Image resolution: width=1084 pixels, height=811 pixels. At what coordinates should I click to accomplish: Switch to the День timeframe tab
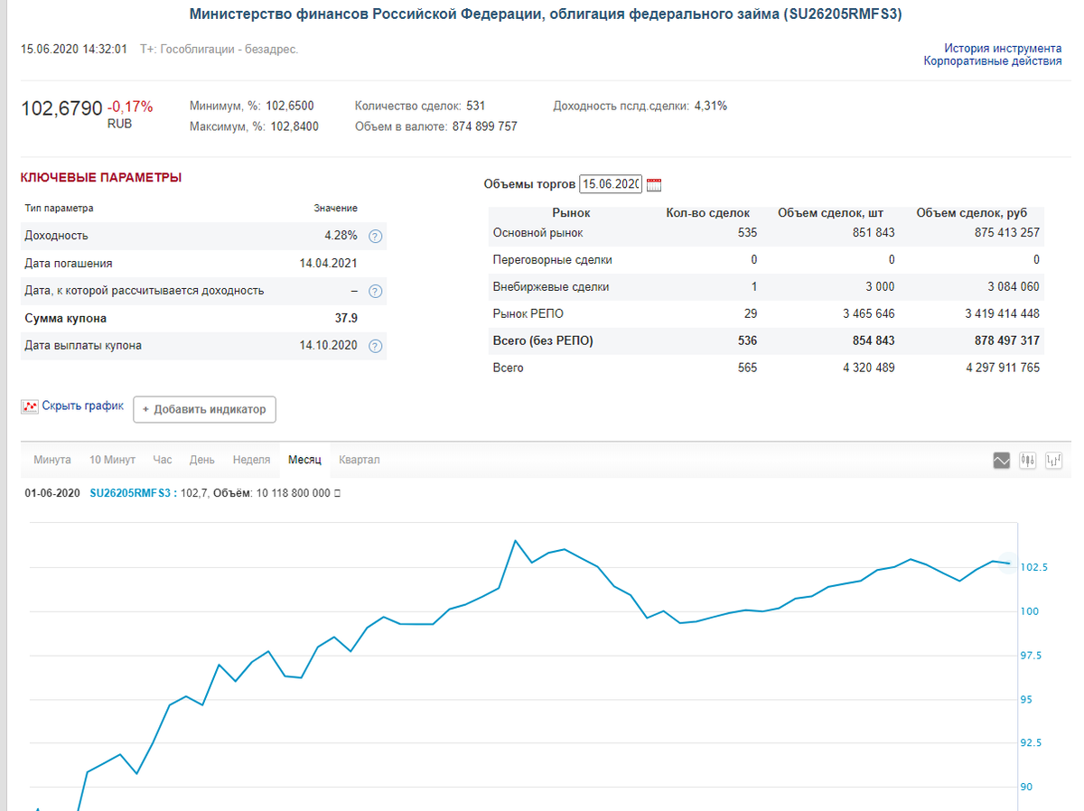[202, 459]
